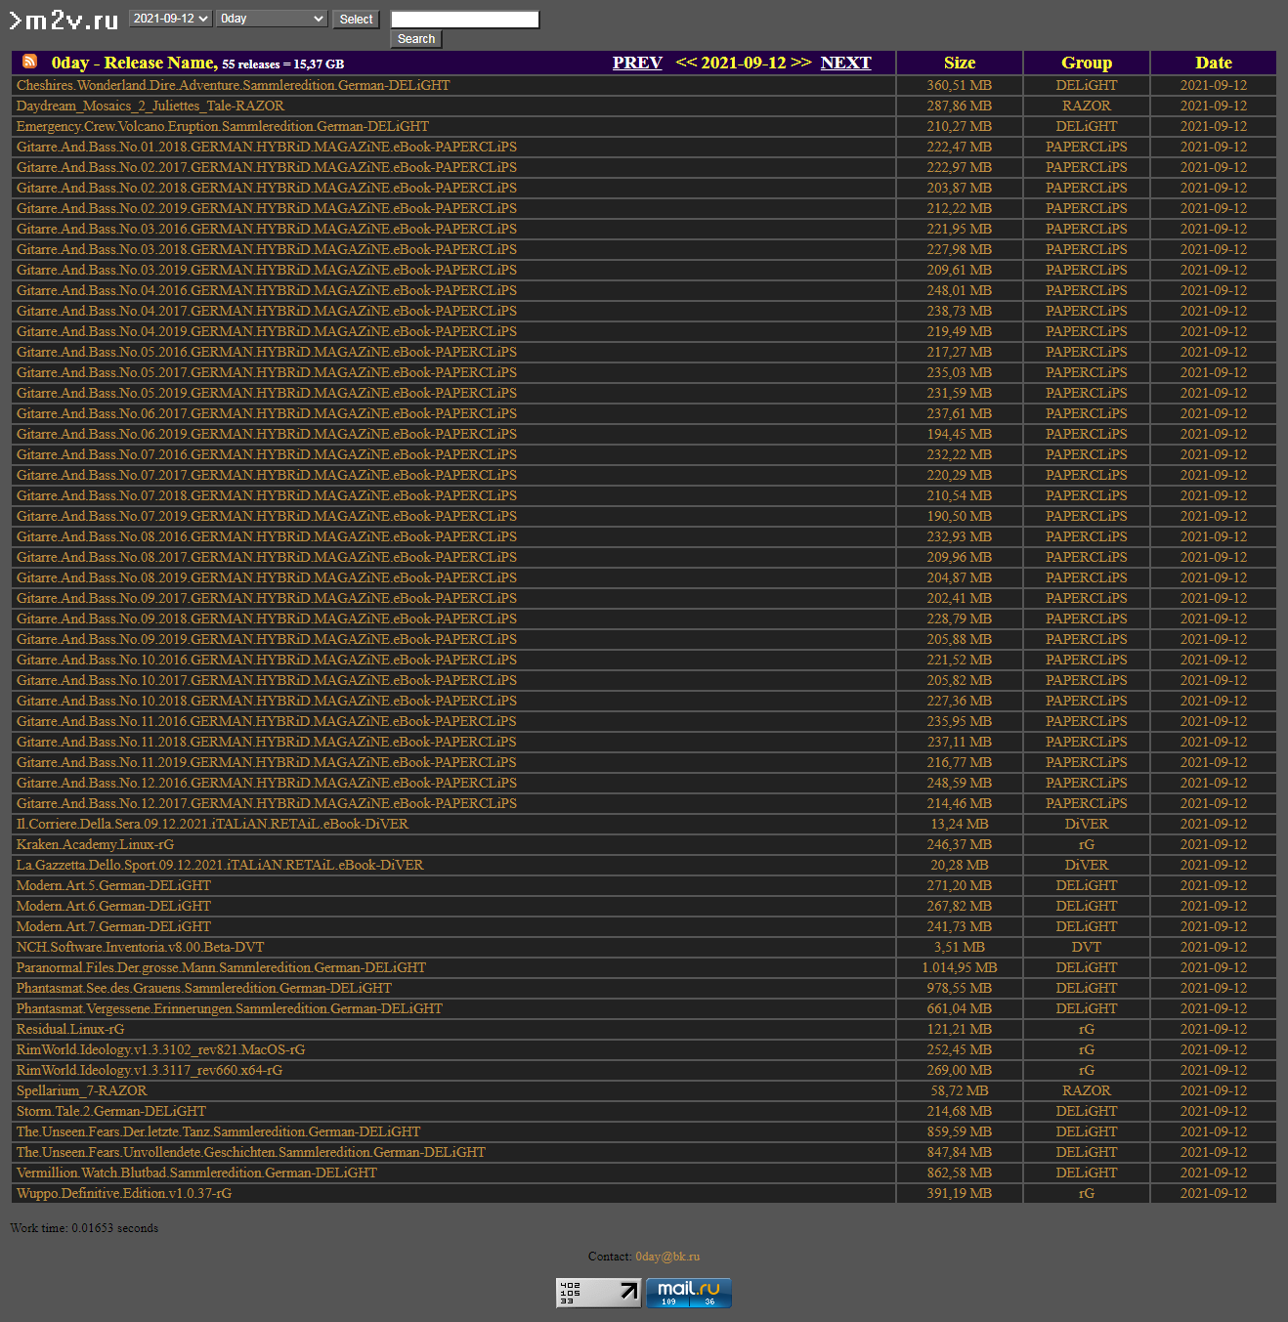Open The.Unseen.Fears.Unvollendete.Geschichten release

(251, 1152)
